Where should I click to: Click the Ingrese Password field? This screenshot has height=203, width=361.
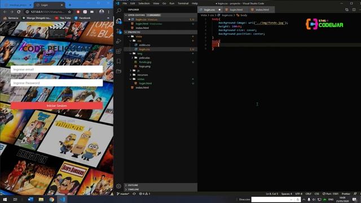[x=56, y=83]
